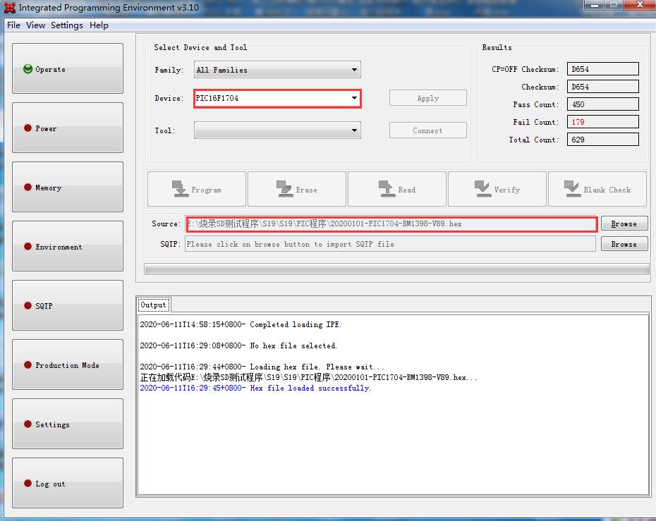Click Browse next to Source field

pos(624,223)
